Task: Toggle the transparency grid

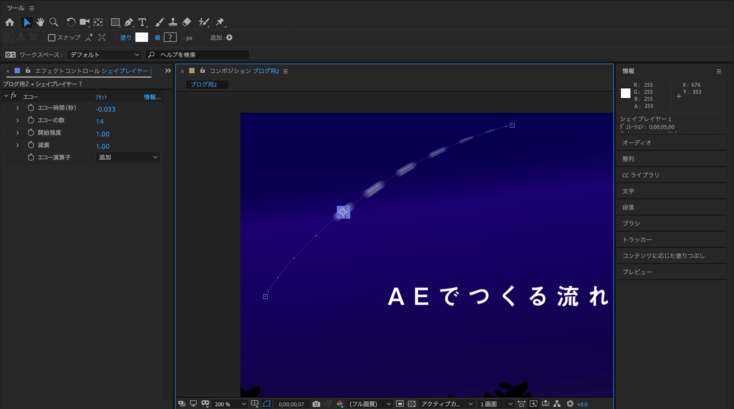Action: [x=411, y=404]
